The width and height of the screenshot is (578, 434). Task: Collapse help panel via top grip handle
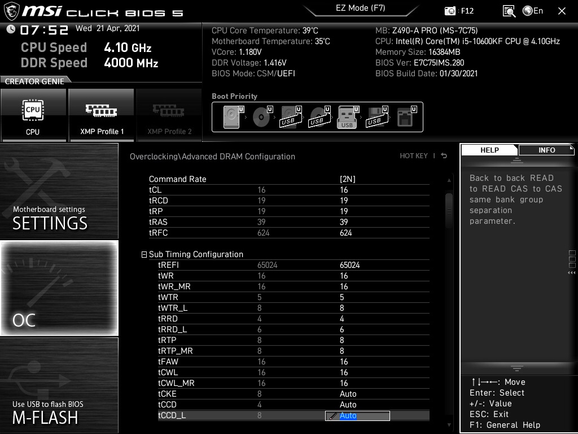pos(517,160)
